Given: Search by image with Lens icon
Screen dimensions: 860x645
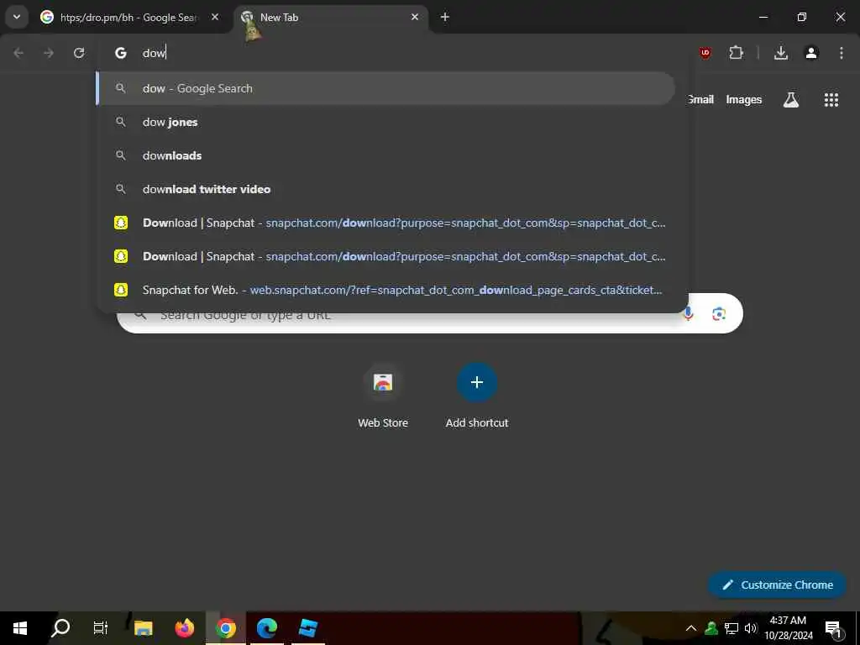Looking at the screenshot, I should point(719,314).
